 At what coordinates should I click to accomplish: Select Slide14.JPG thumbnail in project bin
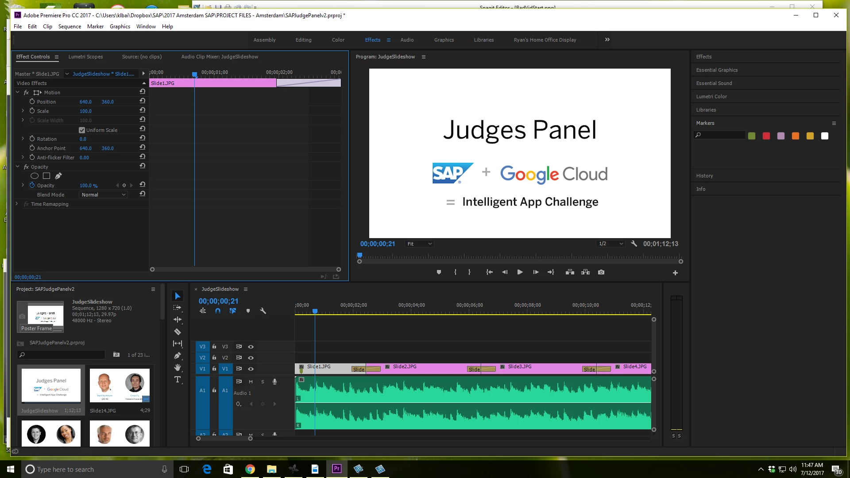pos(120,385)
